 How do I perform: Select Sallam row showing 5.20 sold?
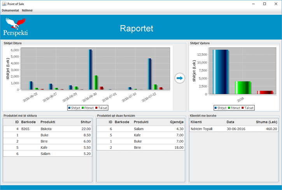pos(47,154)
